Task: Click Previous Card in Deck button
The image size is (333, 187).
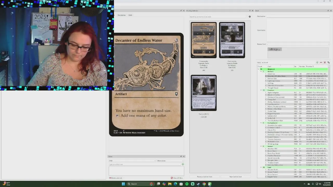Action: coord(204,177)
